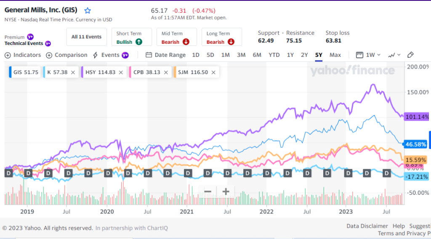Open the In partnership with ChartIQ link

(132, 228)
